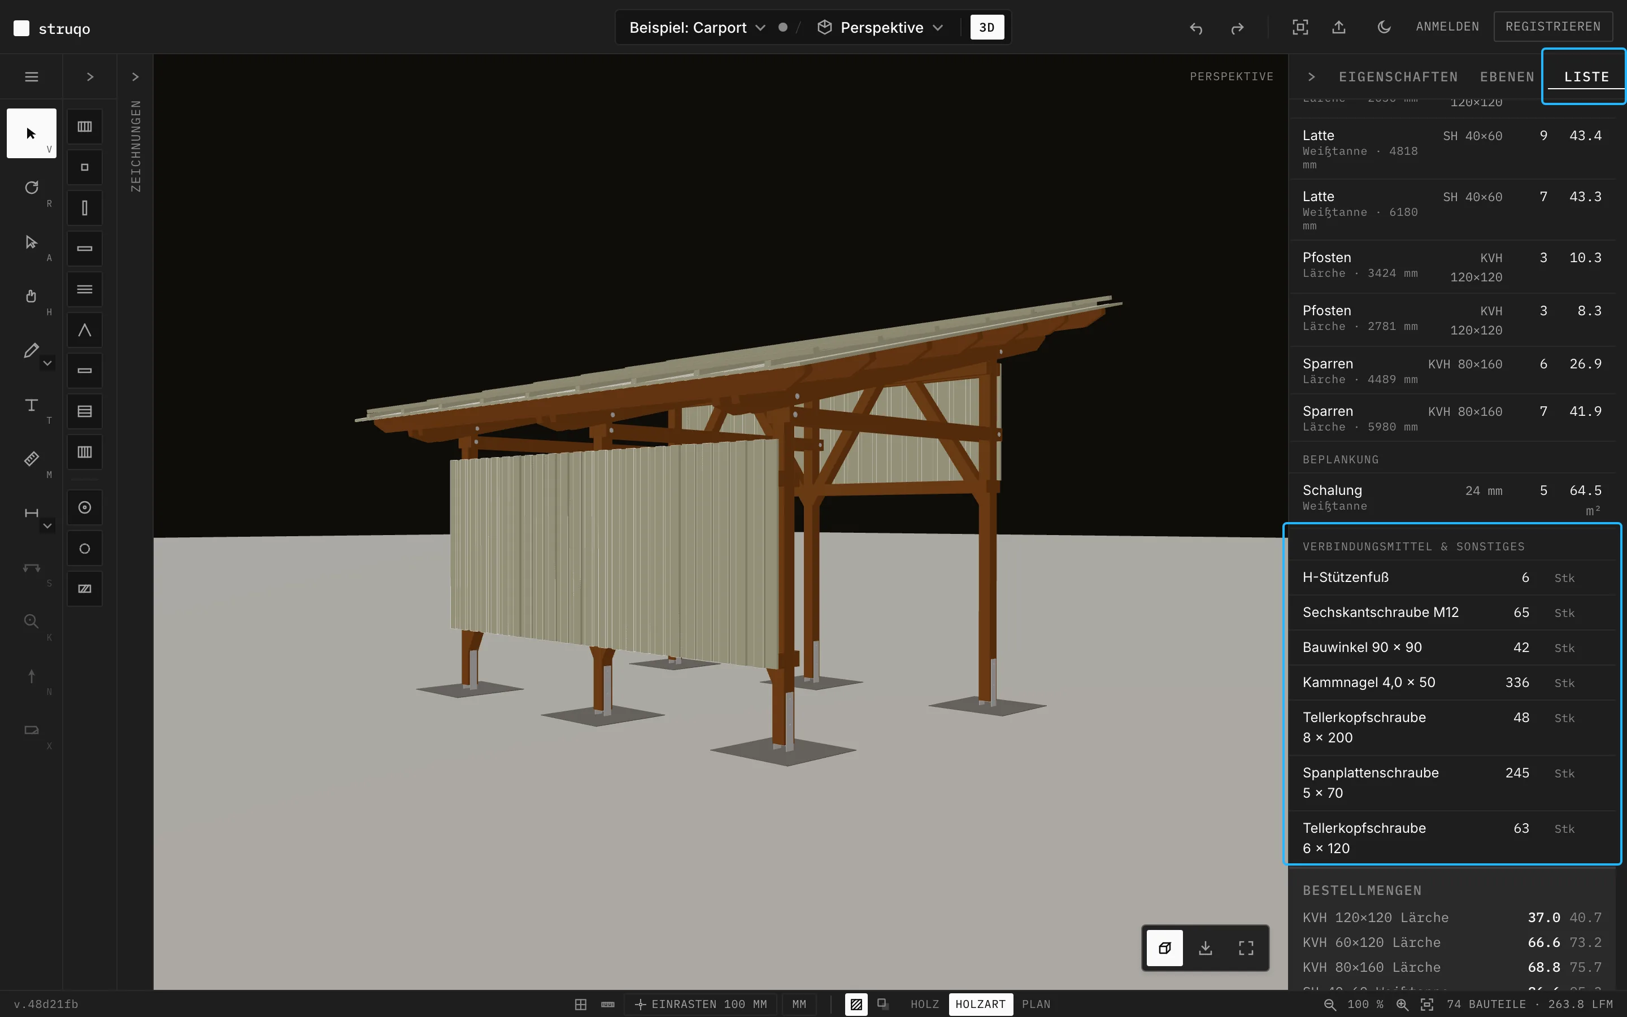Activate the measuring tape tool (M)
The width and height of the screenshot is (1627, 1017).
pos(32,459)
